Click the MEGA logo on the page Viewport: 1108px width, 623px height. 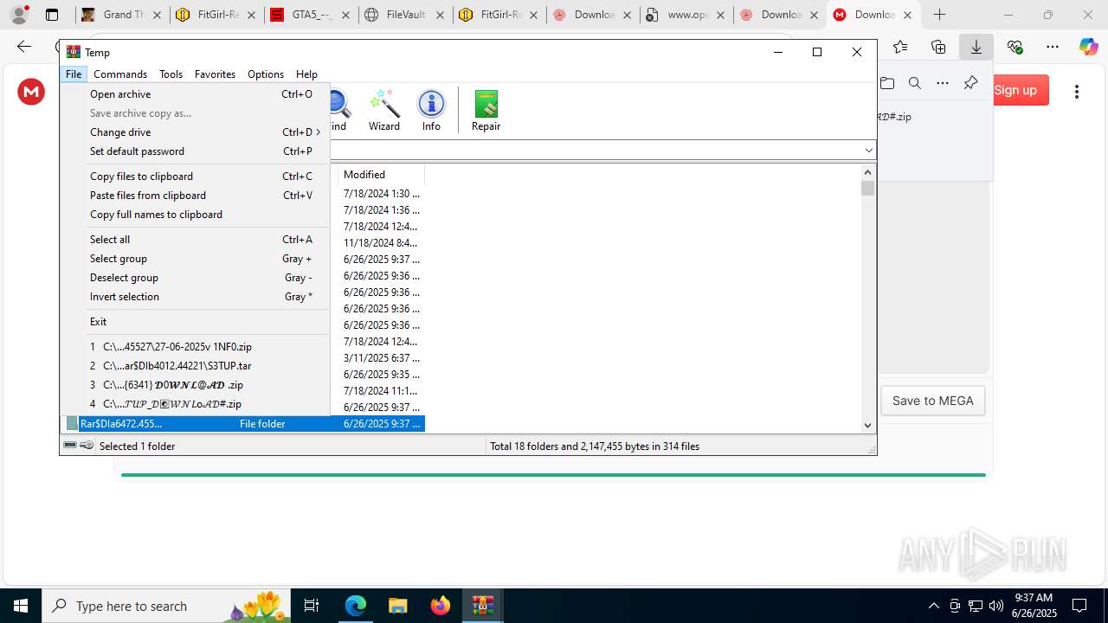[x=31, y=91]
